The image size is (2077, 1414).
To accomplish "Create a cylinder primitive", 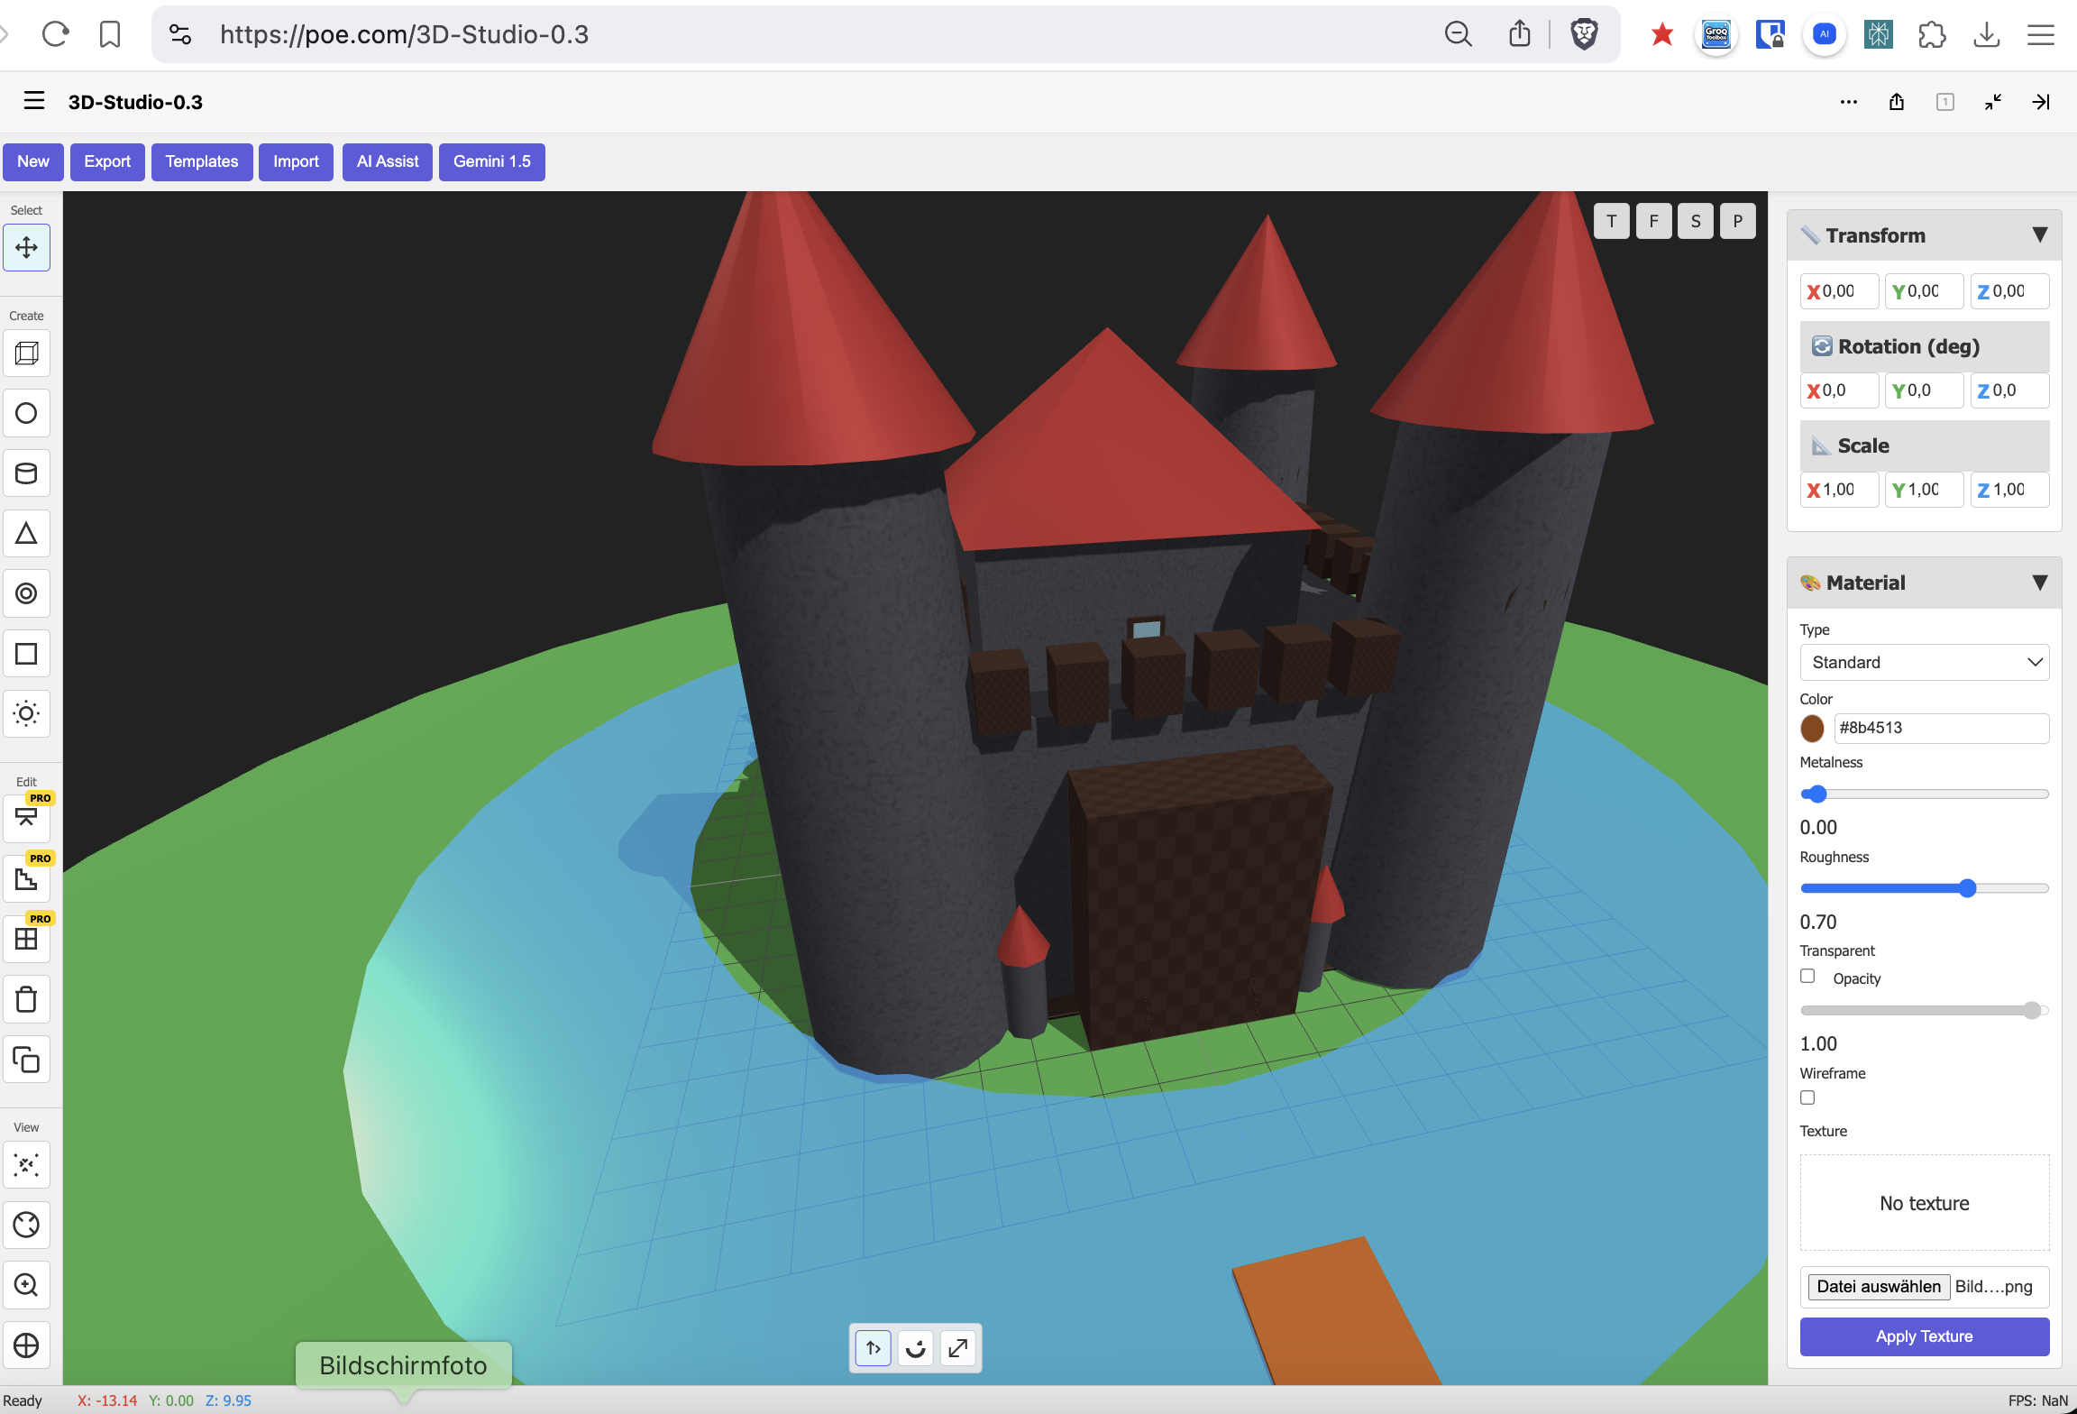I will (x=26, y=473).
